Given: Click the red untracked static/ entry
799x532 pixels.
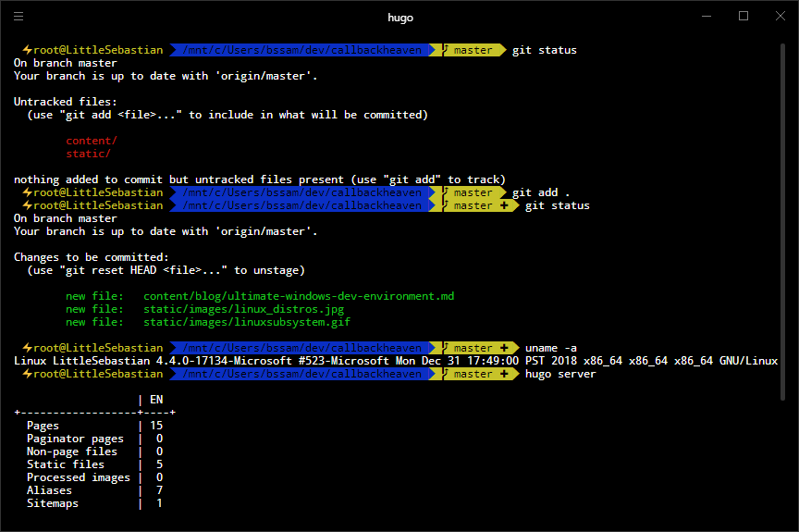Looking at the screenshot, I should (x=88, y=154).
